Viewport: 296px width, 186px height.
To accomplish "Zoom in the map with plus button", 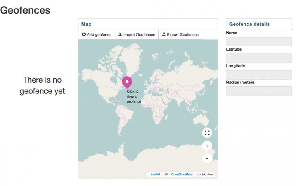I will coord(207,146).
